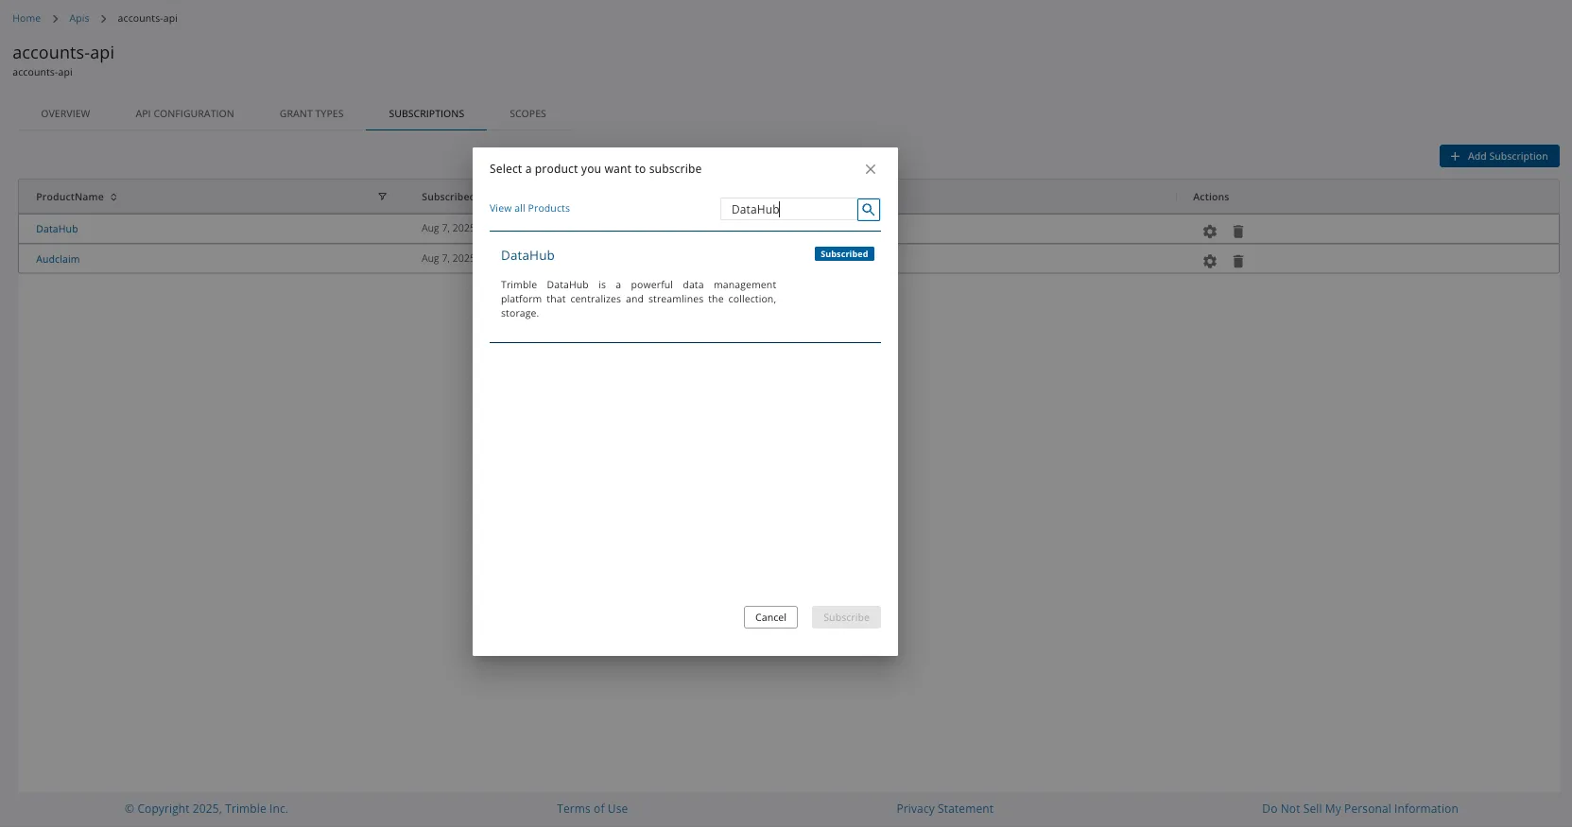Open the View all Products link

pos(529,208)
